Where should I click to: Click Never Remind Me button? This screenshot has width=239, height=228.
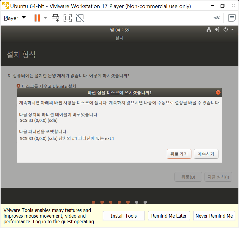214,216
